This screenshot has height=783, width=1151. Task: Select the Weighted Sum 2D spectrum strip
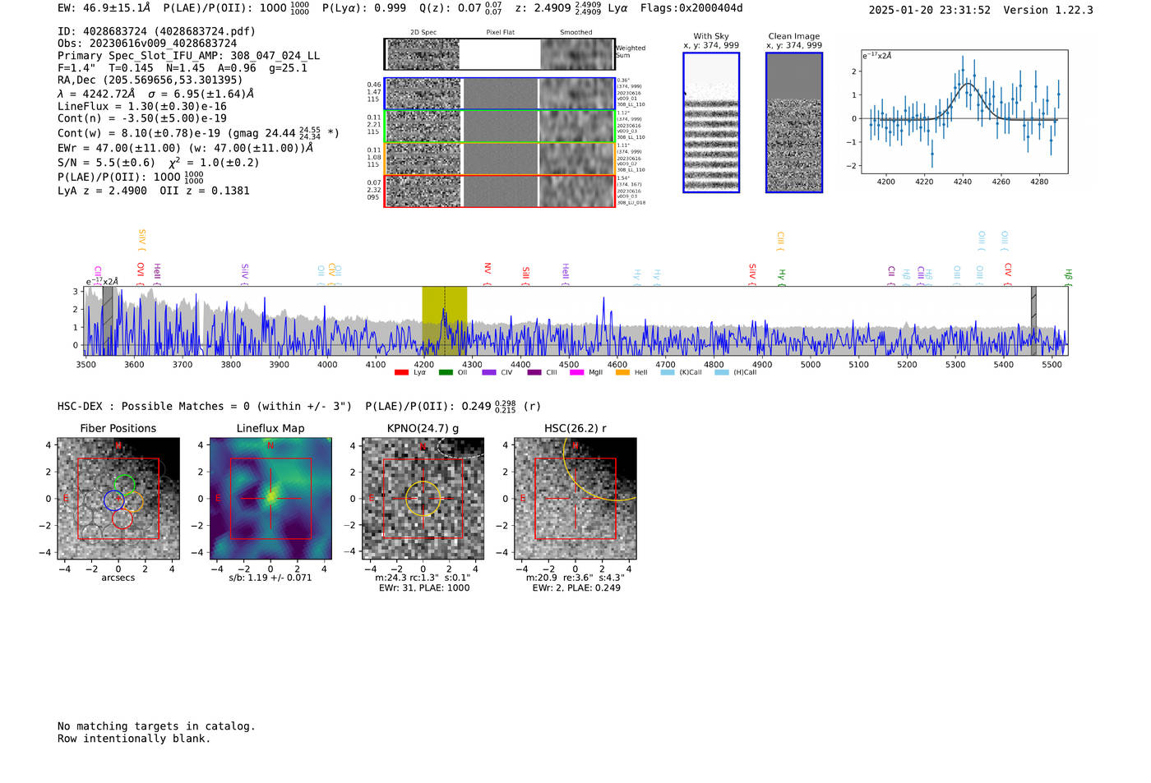(499, 54)
